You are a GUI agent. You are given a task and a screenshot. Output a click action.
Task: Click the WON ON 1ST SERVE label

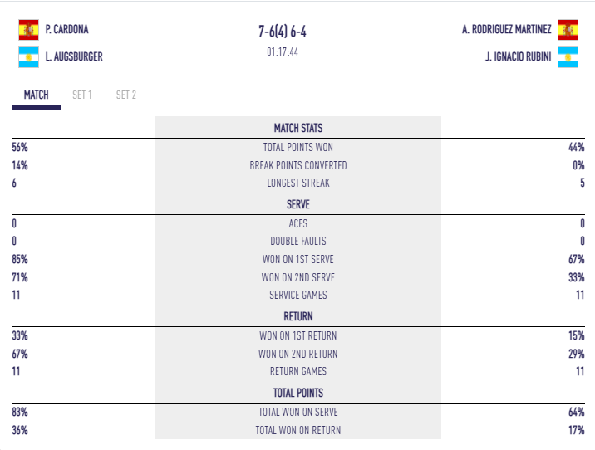point(298,259)
